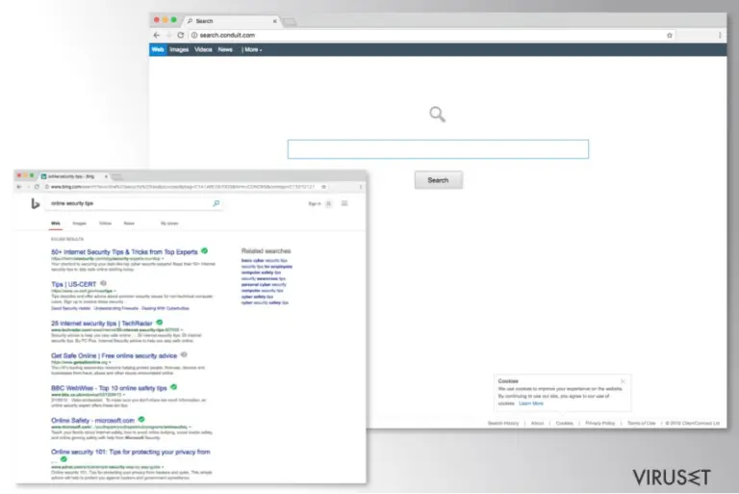Click green badge beside Online Safety microsoft.com
The image size is (739, 494).
pos(141,419)
